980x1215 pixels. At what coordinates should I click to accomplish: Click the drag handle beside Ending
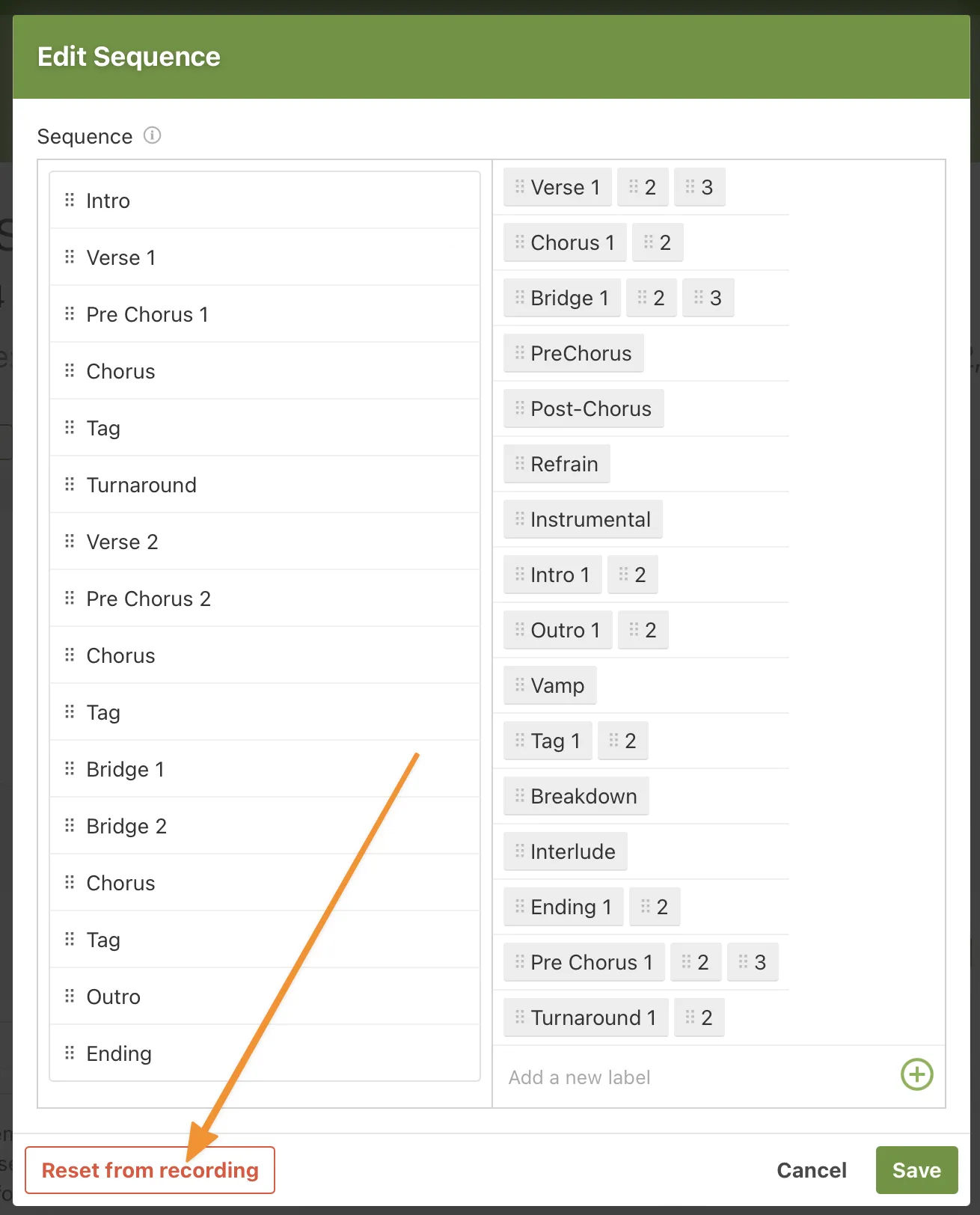[70, 1053]
